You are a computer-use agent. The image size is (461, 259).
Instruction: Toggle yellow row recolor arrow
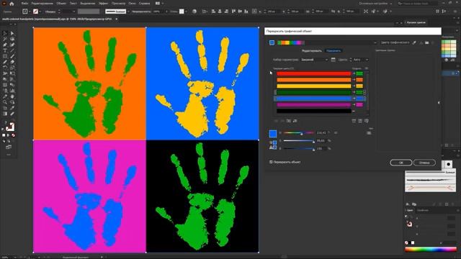(354, 86)
